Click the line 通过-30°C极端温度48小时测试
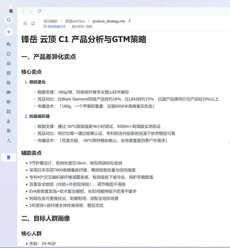 [x=99, y=127]
